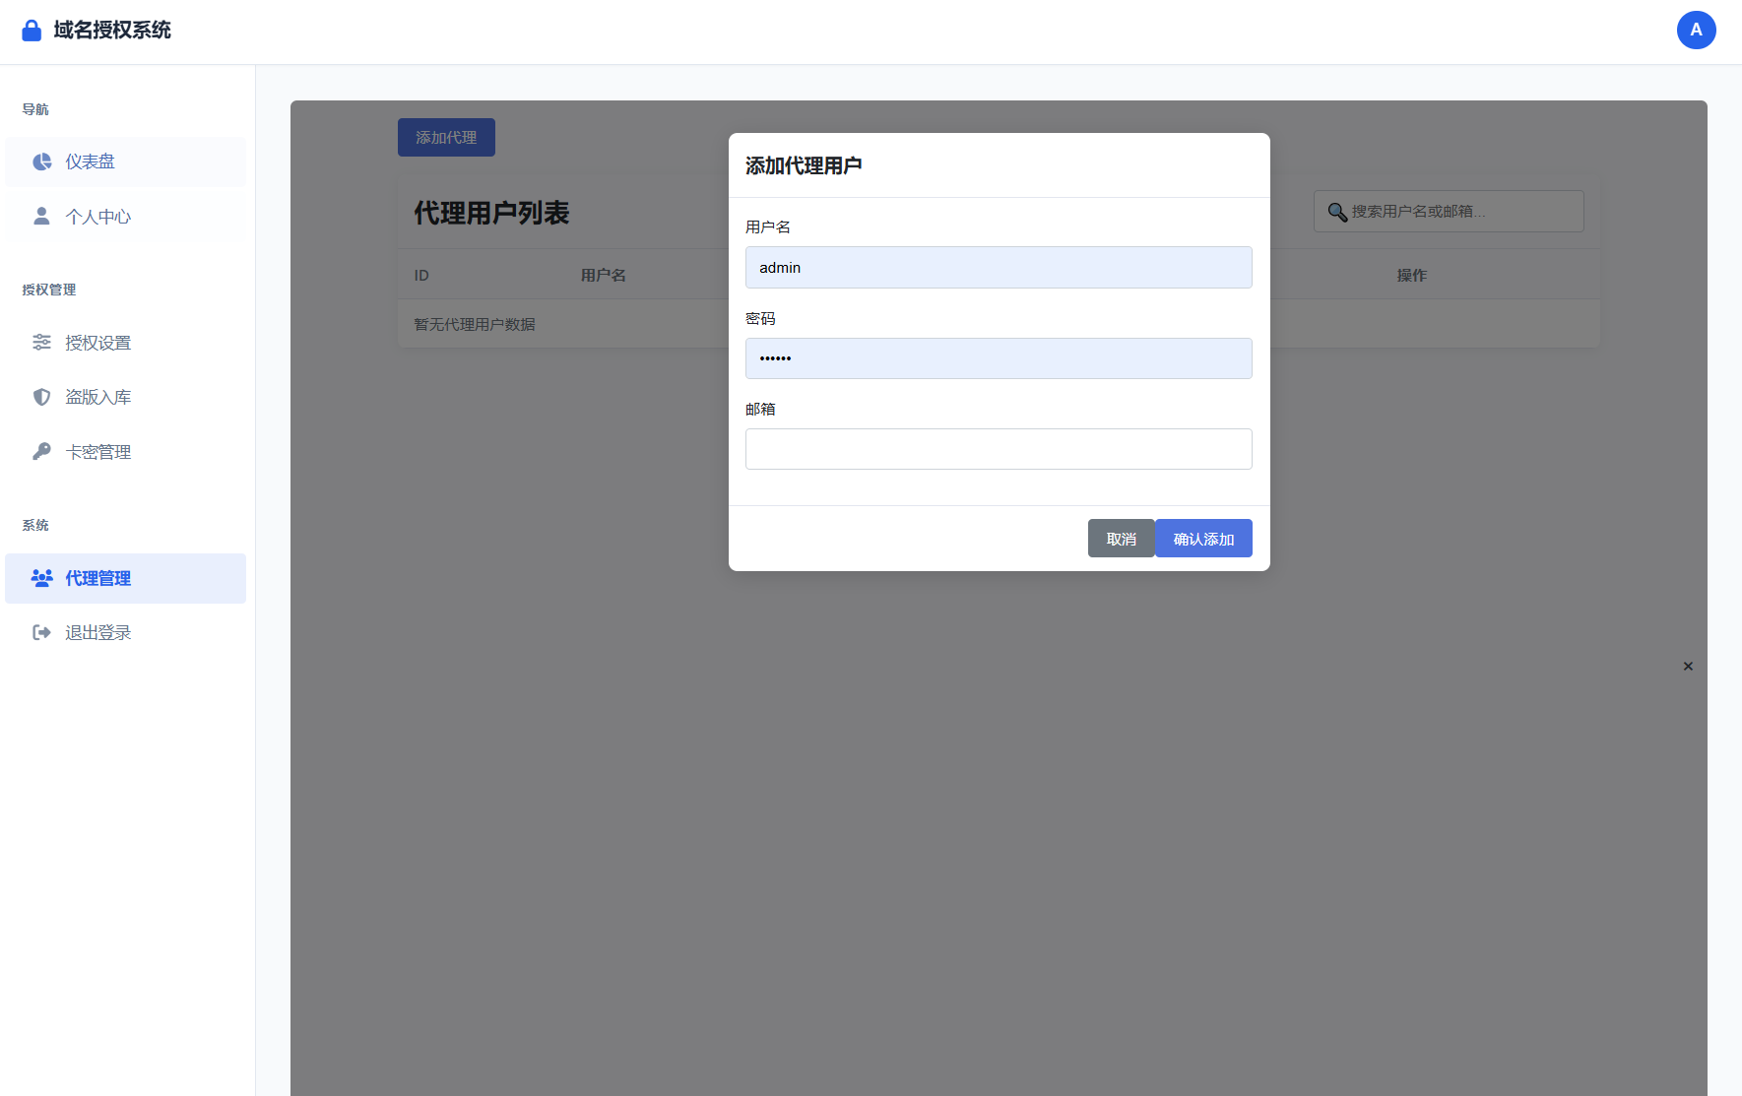
Task: Click the empty 邮箱 input field
Action: (999, 449)
